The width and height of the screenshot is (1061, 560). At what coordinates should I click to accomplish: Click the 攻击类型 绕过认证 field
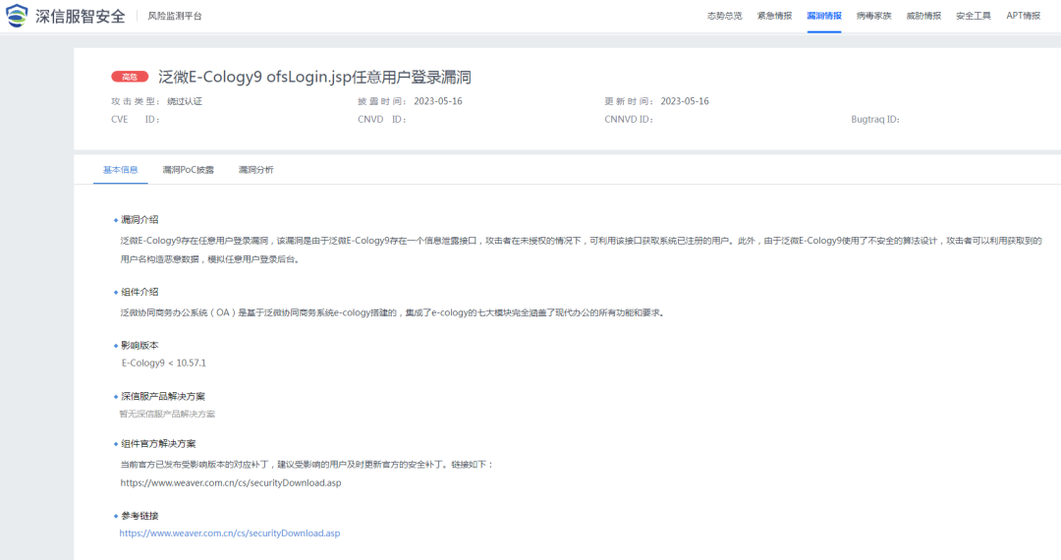point(157,101)
